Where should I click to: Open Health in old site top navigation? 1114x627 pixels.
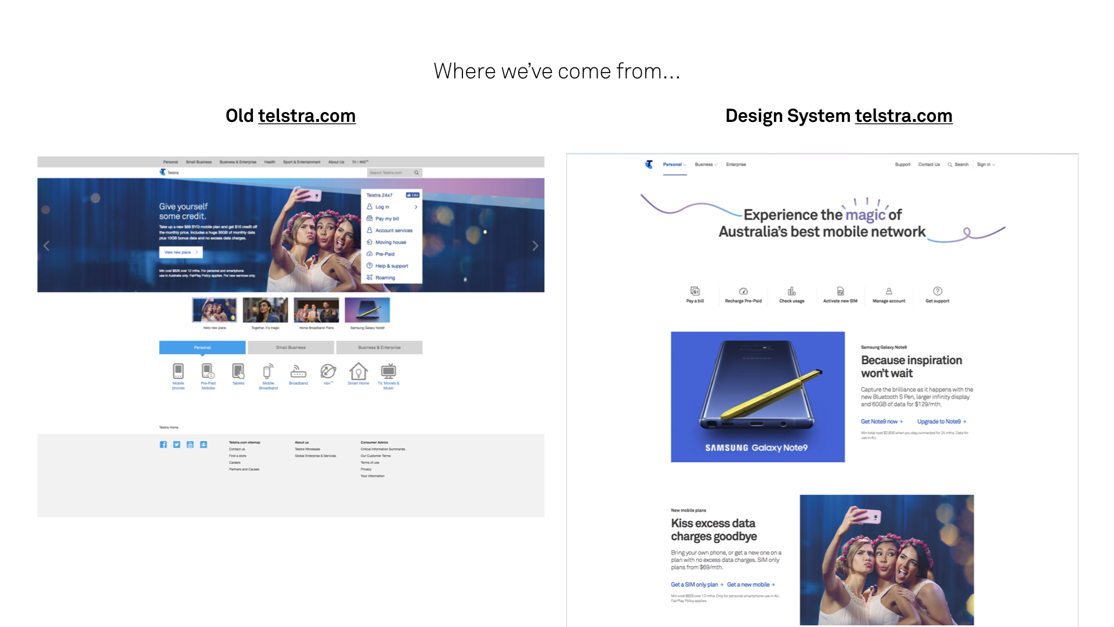tap(270, 162)
